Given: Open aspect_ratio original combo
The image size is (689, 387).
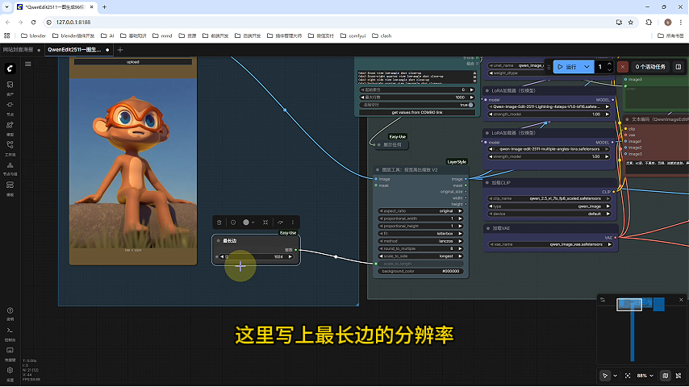Looking at the screenshot, I should [x=420, y=211].
